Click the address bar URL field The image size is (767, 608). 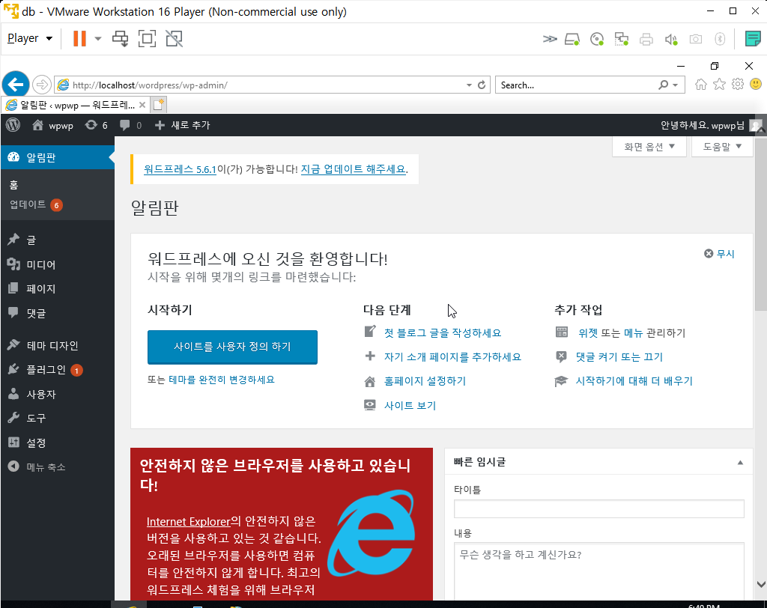tap(264, 85)
